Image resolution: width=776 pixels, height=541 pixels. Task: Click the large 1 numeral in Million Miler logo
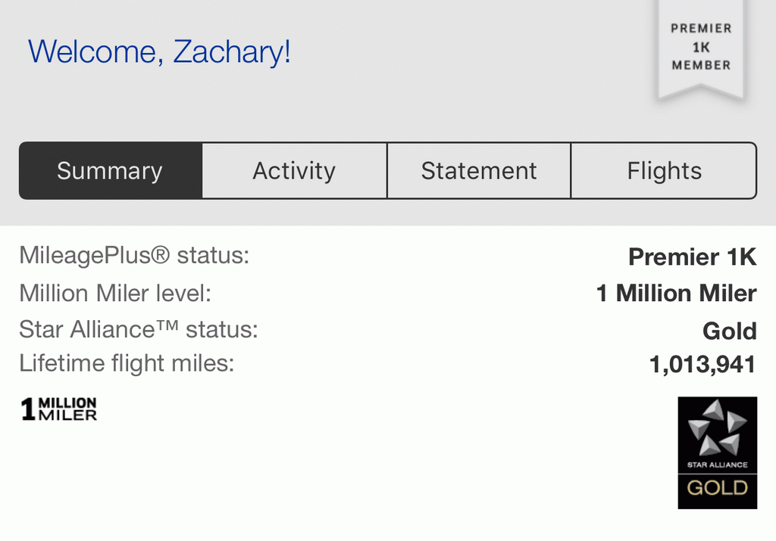pyautogui.click(x=28, y=409)
